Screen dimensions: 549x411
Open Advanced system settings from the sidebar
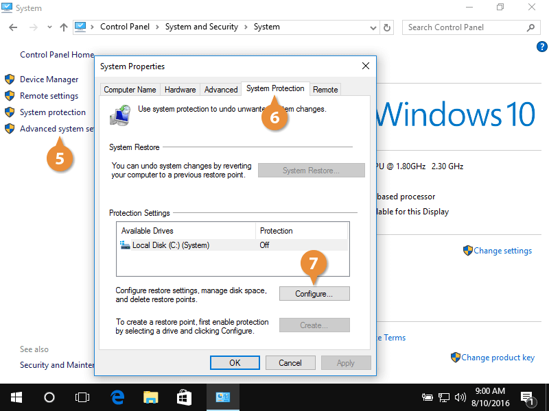(55, 128)
